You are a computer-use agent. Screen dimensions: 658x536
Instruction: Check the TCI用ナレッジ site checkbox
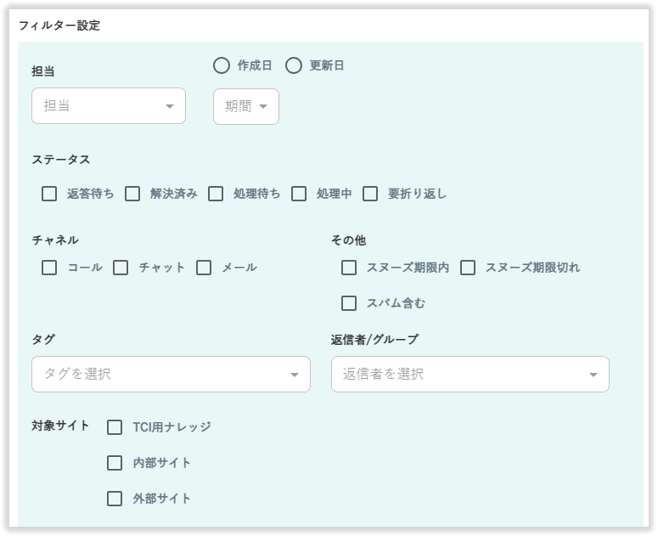click(x=115, y=427)
